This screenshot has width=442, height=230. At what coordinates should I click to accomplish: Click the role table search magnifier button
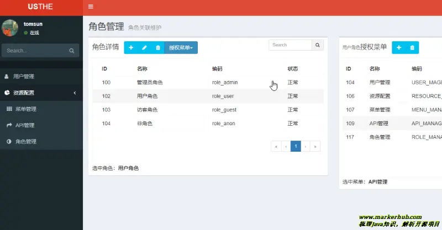click(x=318, y=45)
